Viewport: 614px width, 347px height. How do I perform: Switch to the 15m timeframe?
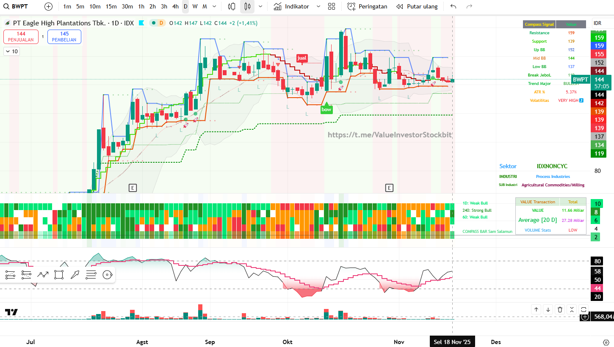(111, 6)
